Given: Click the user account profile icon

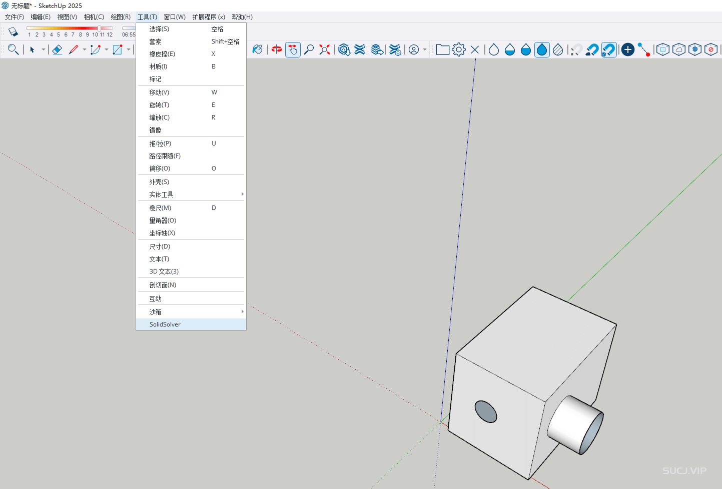Looking at the screenshot, I should coord(414,49).
